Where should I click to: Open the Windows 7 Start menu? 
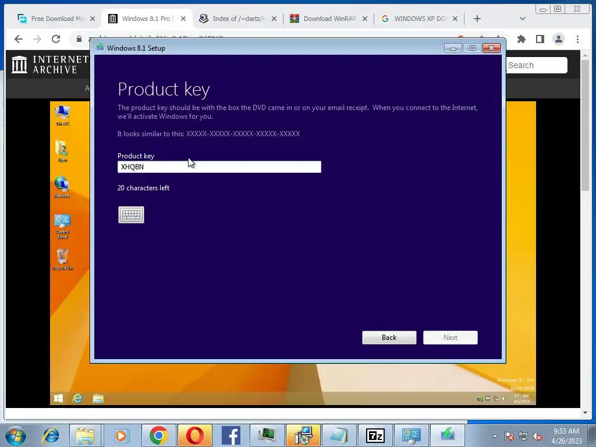point(16,435)
